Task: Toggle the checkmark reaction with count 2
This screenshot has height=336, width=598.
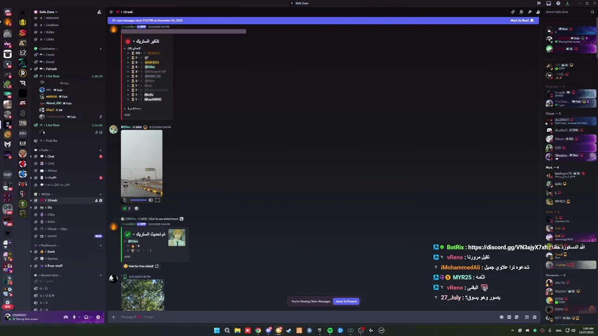Action: 127,208
